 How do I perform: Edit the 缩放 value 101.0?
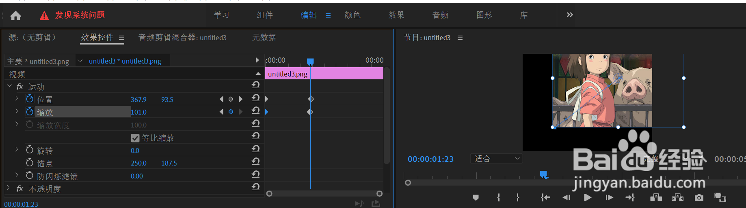(x=138, y=112)
